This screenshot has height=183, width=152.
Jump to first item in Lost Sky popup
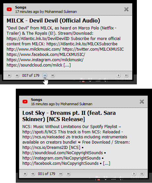(x=25, y=174)
